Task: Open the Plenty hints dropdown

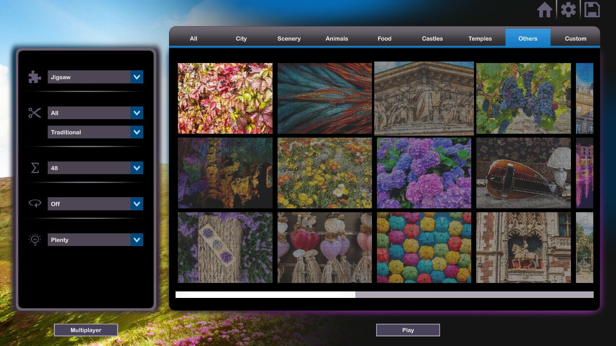Action: click(95, 240)
